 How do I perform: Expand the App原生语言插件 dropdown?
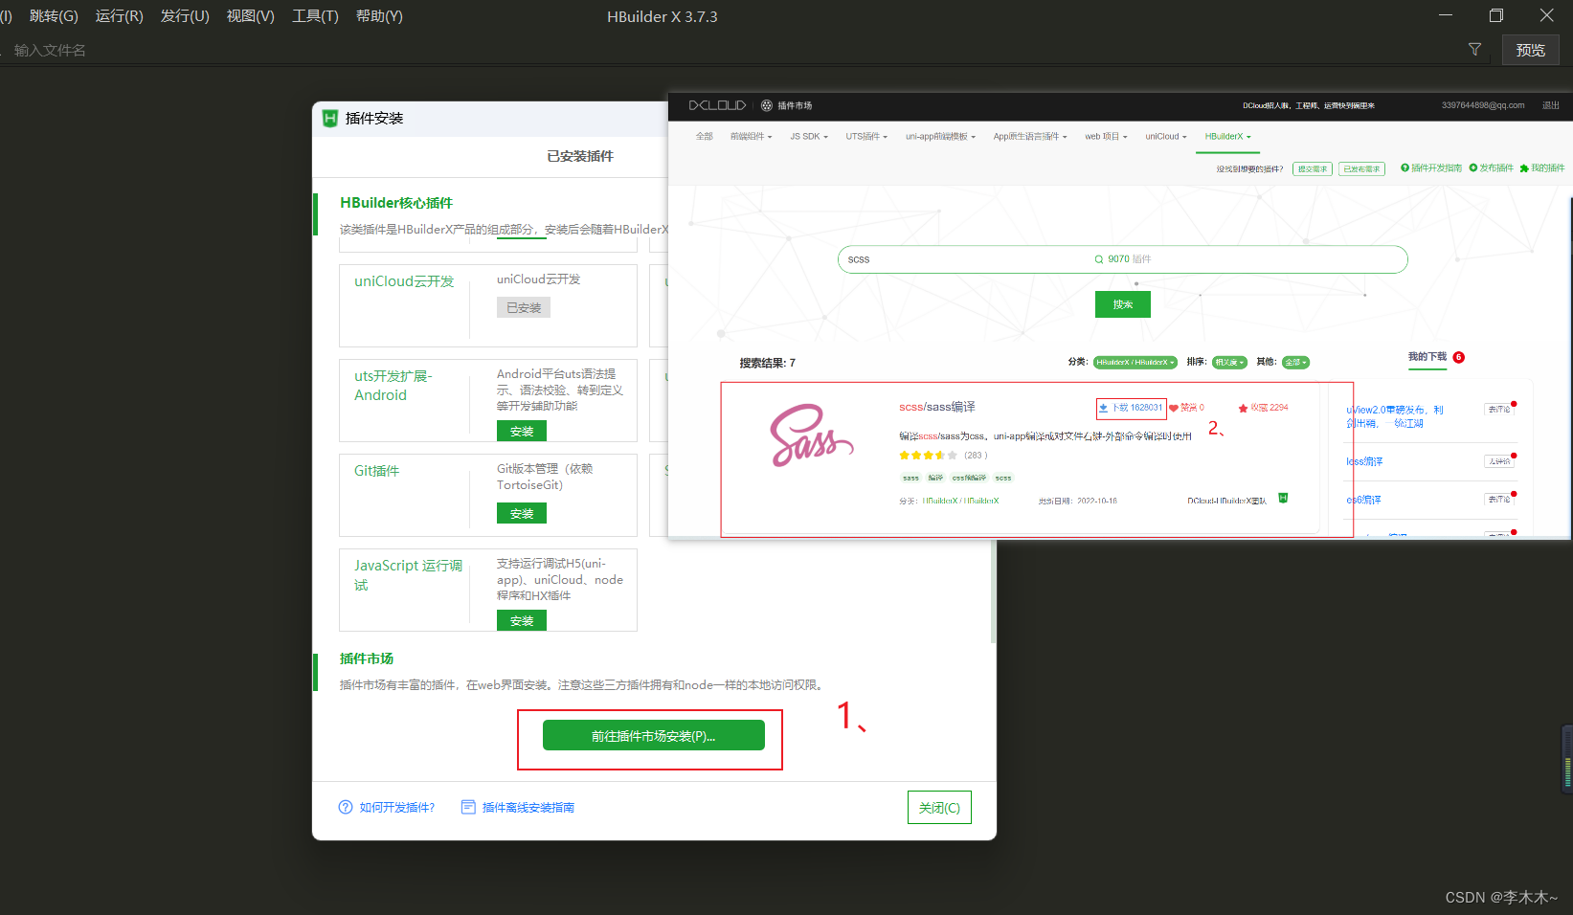[1030, 136]
